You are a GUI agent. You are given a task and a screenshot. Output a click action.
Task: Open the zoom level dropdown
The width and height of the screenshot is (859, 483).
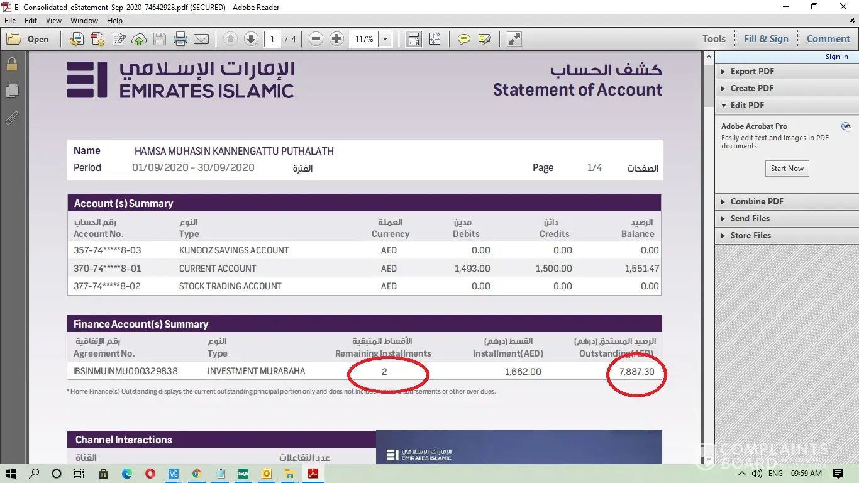point(385,39)
